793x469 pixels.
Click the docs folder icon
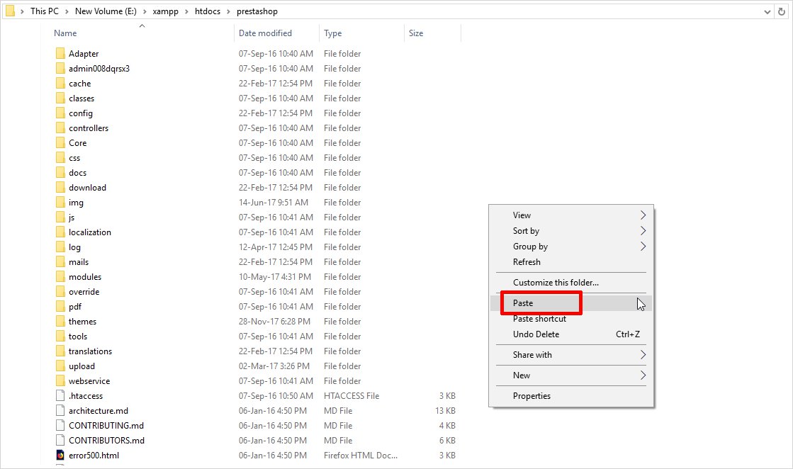coord(60,173)
